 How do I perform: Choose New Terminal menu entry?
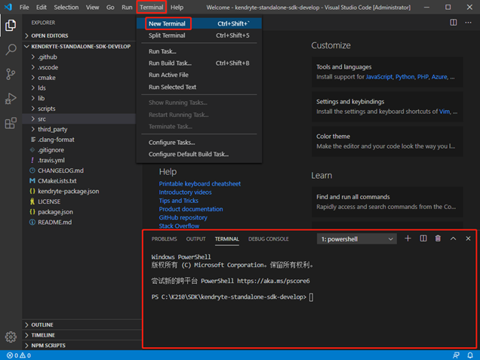(199, 23)
